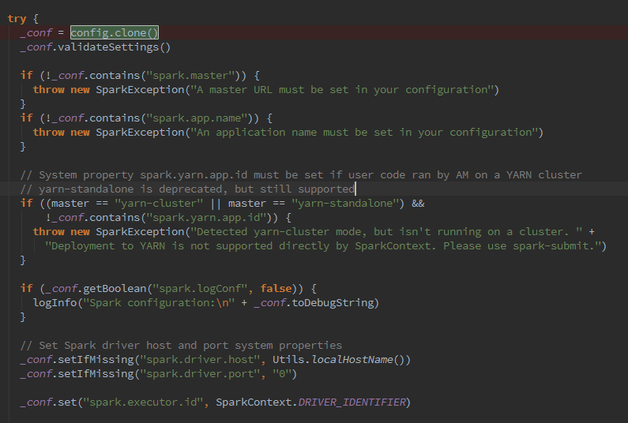Screen dimensions: 628x423
Task: Click the comment "// yarn-standalone is deprecated, but still supported"
Action: [187, 189]
